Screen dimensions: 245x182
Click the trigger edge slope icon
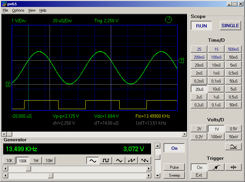216,167
